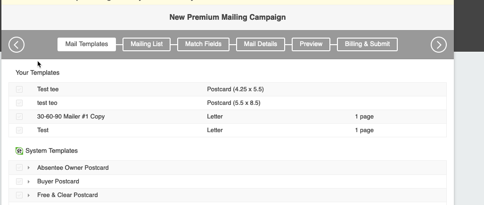Open the Match Fields step
This screenshot has height=205, width=484.
pos(203,44)
